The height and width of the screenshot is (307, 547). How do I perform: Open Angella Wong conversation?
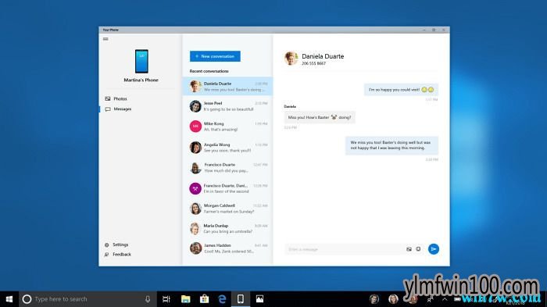tap(228, 147)
